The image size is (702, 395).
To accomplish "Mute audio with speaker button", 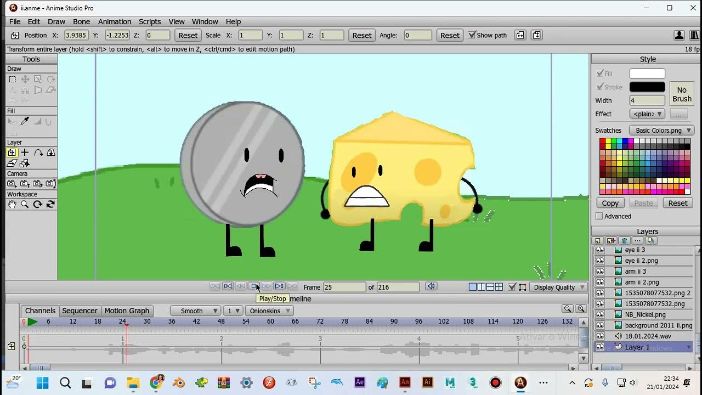I will click(x=432, y=286).
